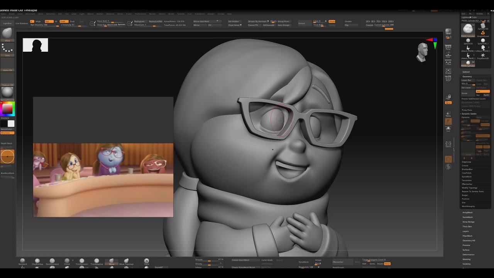Screen dimensions: 494x278
Task: Toggle the Double option beside S.Smt
Action: pyautogui.click(x=332, y=21)
